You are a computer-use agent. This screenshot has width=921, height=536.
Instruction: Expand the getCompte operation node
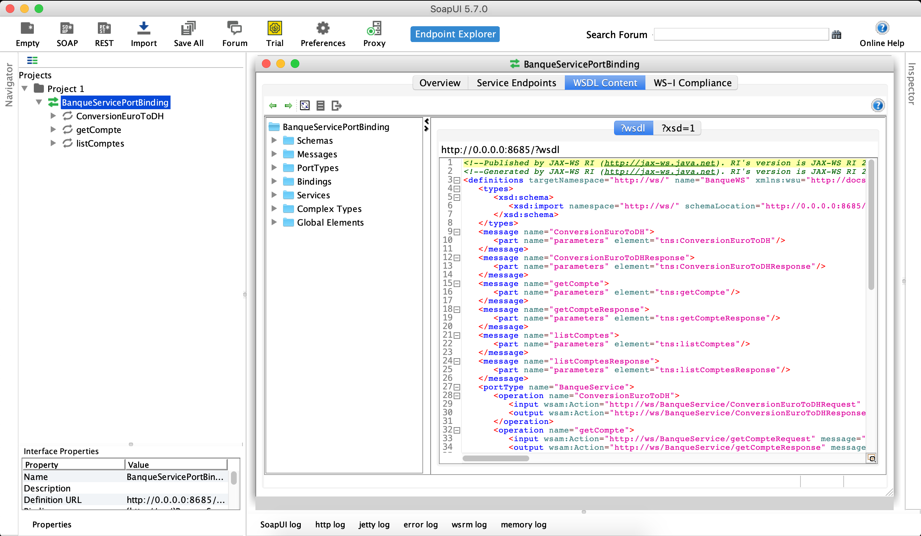pyautogui.click(x=53, y=130)
